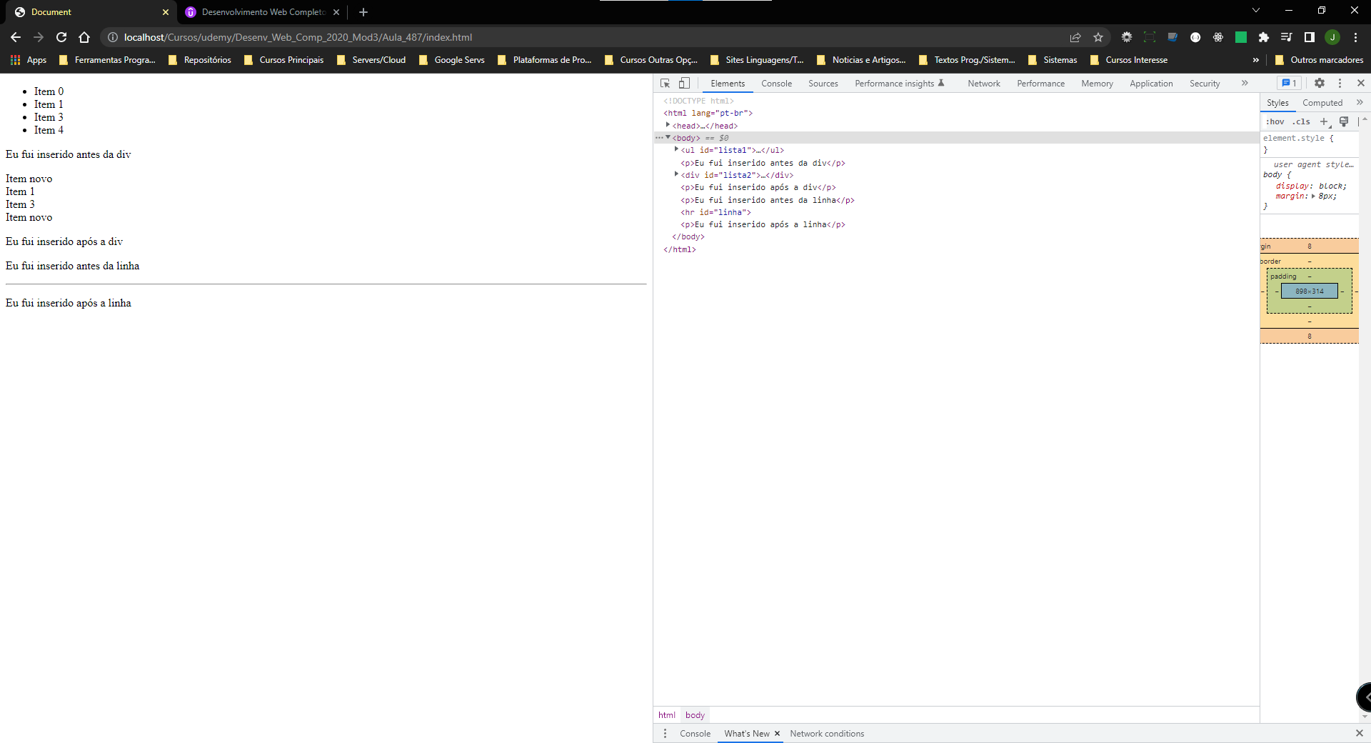
Task: Click body in the DOM breadcrumb
Action: (x=695, y=714)
